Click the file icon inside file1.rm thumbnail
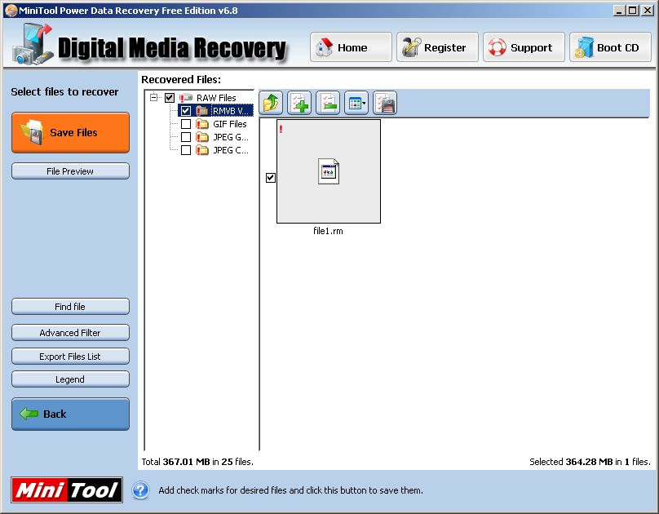Viewport: 659px width, 514px height. click(329, 171)
